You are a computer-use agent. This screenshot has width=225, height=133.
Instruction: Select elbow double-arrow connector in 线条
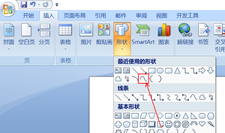[x=160, y=97]
